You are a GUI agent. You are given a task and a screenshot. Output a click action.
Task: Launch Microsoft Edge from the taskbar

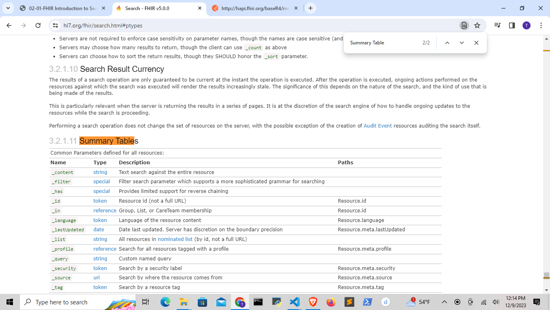pyautogui.click(x=165, y=302)
